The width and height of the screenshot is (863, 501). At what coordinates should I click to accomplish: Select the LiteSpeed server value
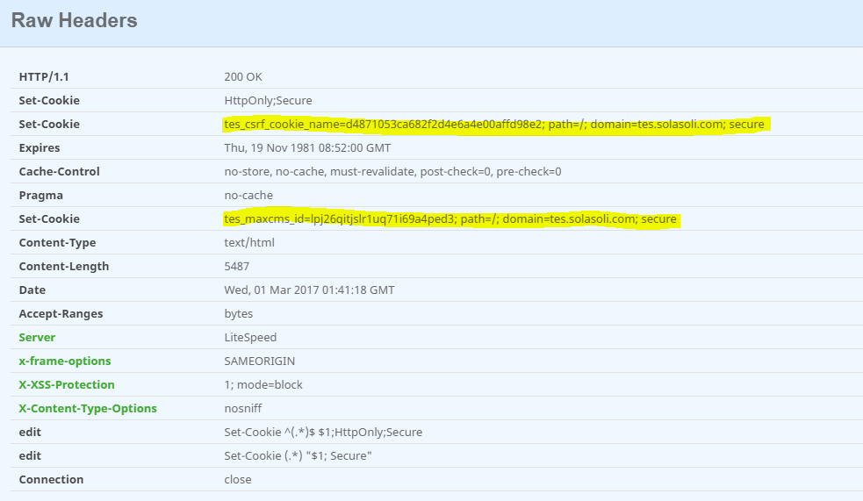pyautogui.click(x=250, y=337)
